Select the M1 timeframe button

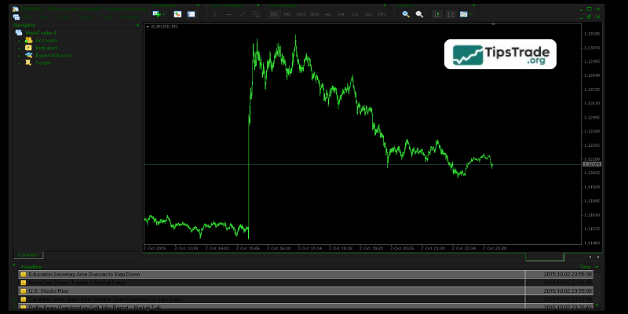click(274, 14)
